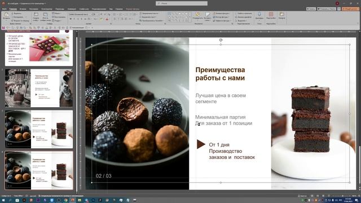Align the text to the right

click(x=122, y=19)
